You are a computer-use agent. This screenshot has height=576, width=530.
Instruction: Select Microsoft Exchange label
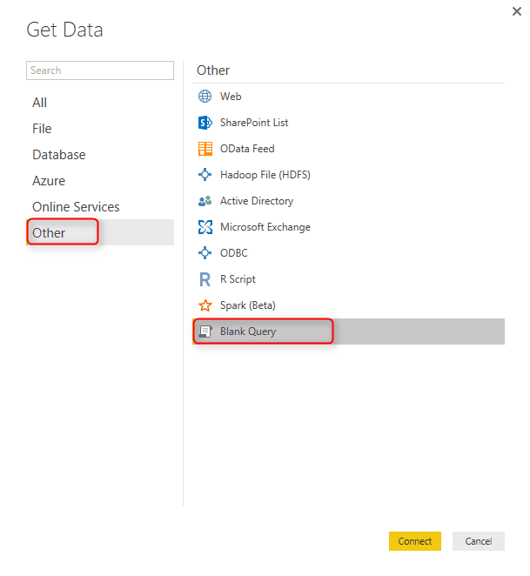[x=265, y=227]
